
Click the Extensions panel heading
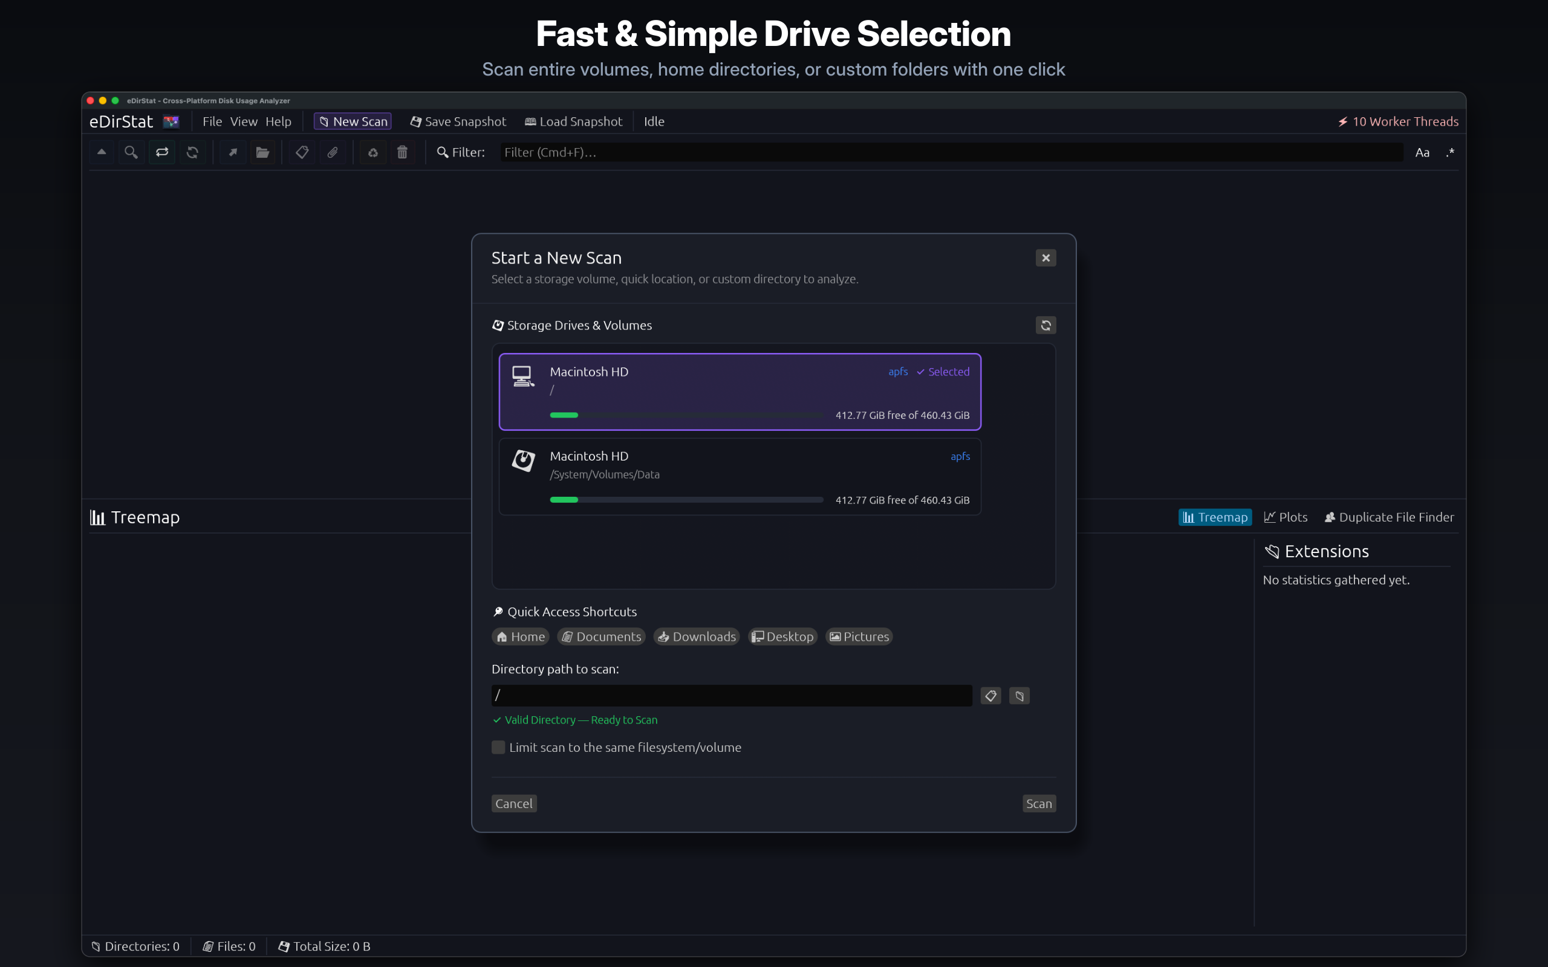(x=1316, y=551)
